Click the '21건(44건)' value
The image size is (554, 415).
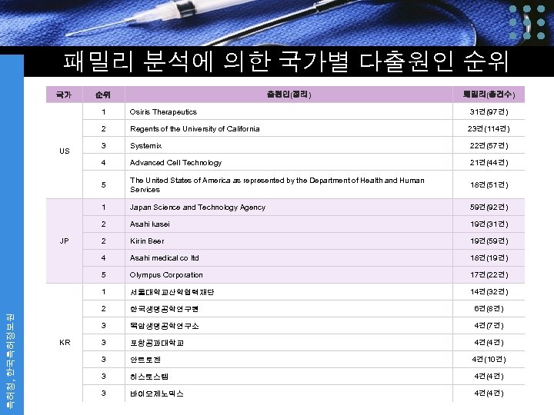tap(489, 163)
